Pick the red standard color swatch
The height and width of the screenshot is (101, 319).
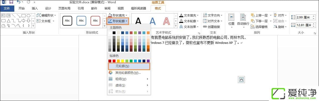click(x=114, y=61)
